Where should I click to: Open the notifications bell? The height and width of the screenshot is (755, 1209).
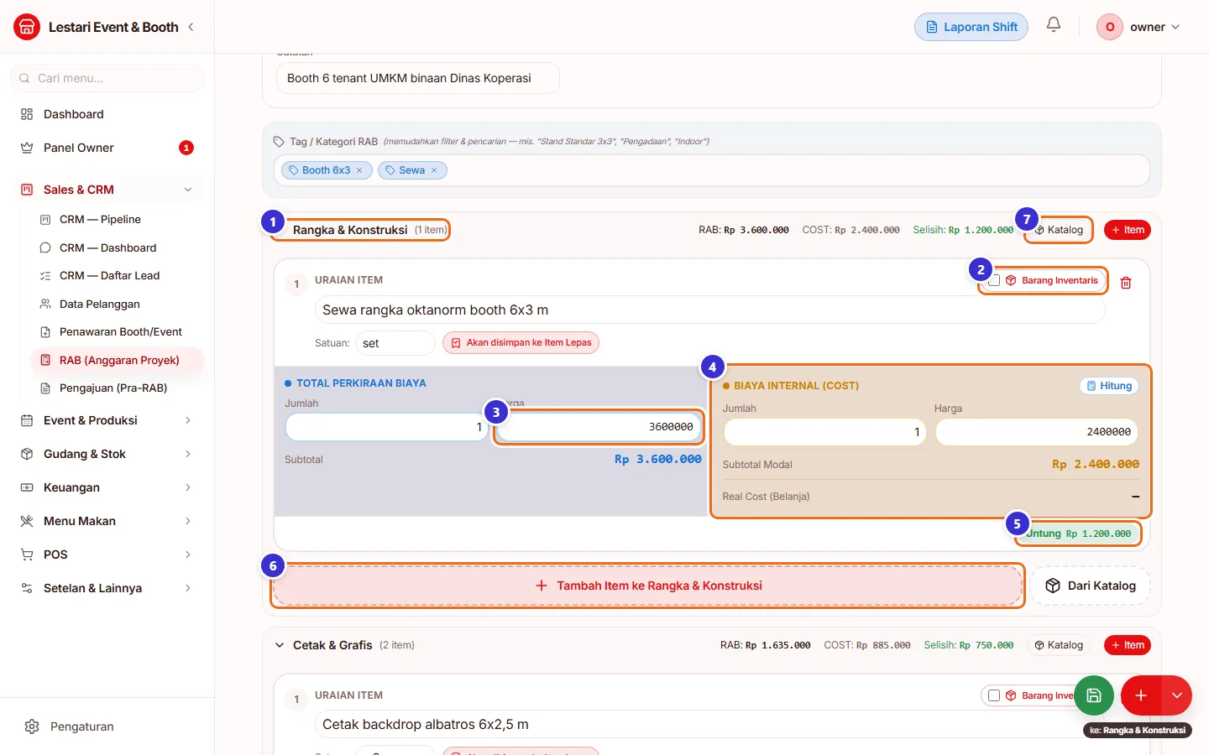[1054, 25]
